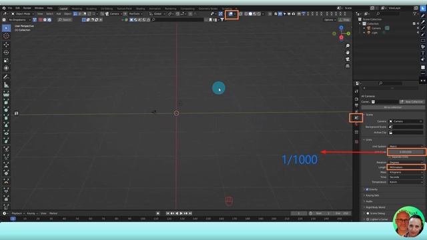Click the blue Z axis gizmo
This screenshot has width=427, height=240.
[341, 28]
